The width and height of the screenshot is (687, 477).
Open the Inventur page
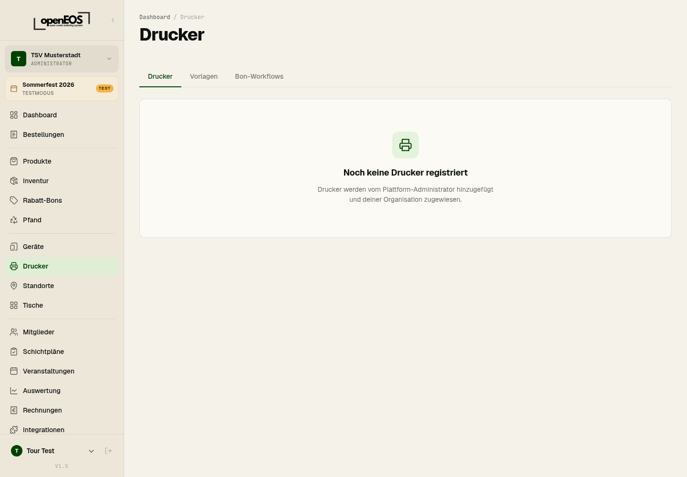pyautogui.click(x=62, y=181)
